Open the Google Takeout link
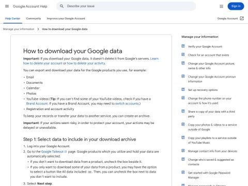The width and height of the screenshot is (248, 186). [x=54, y=151]
